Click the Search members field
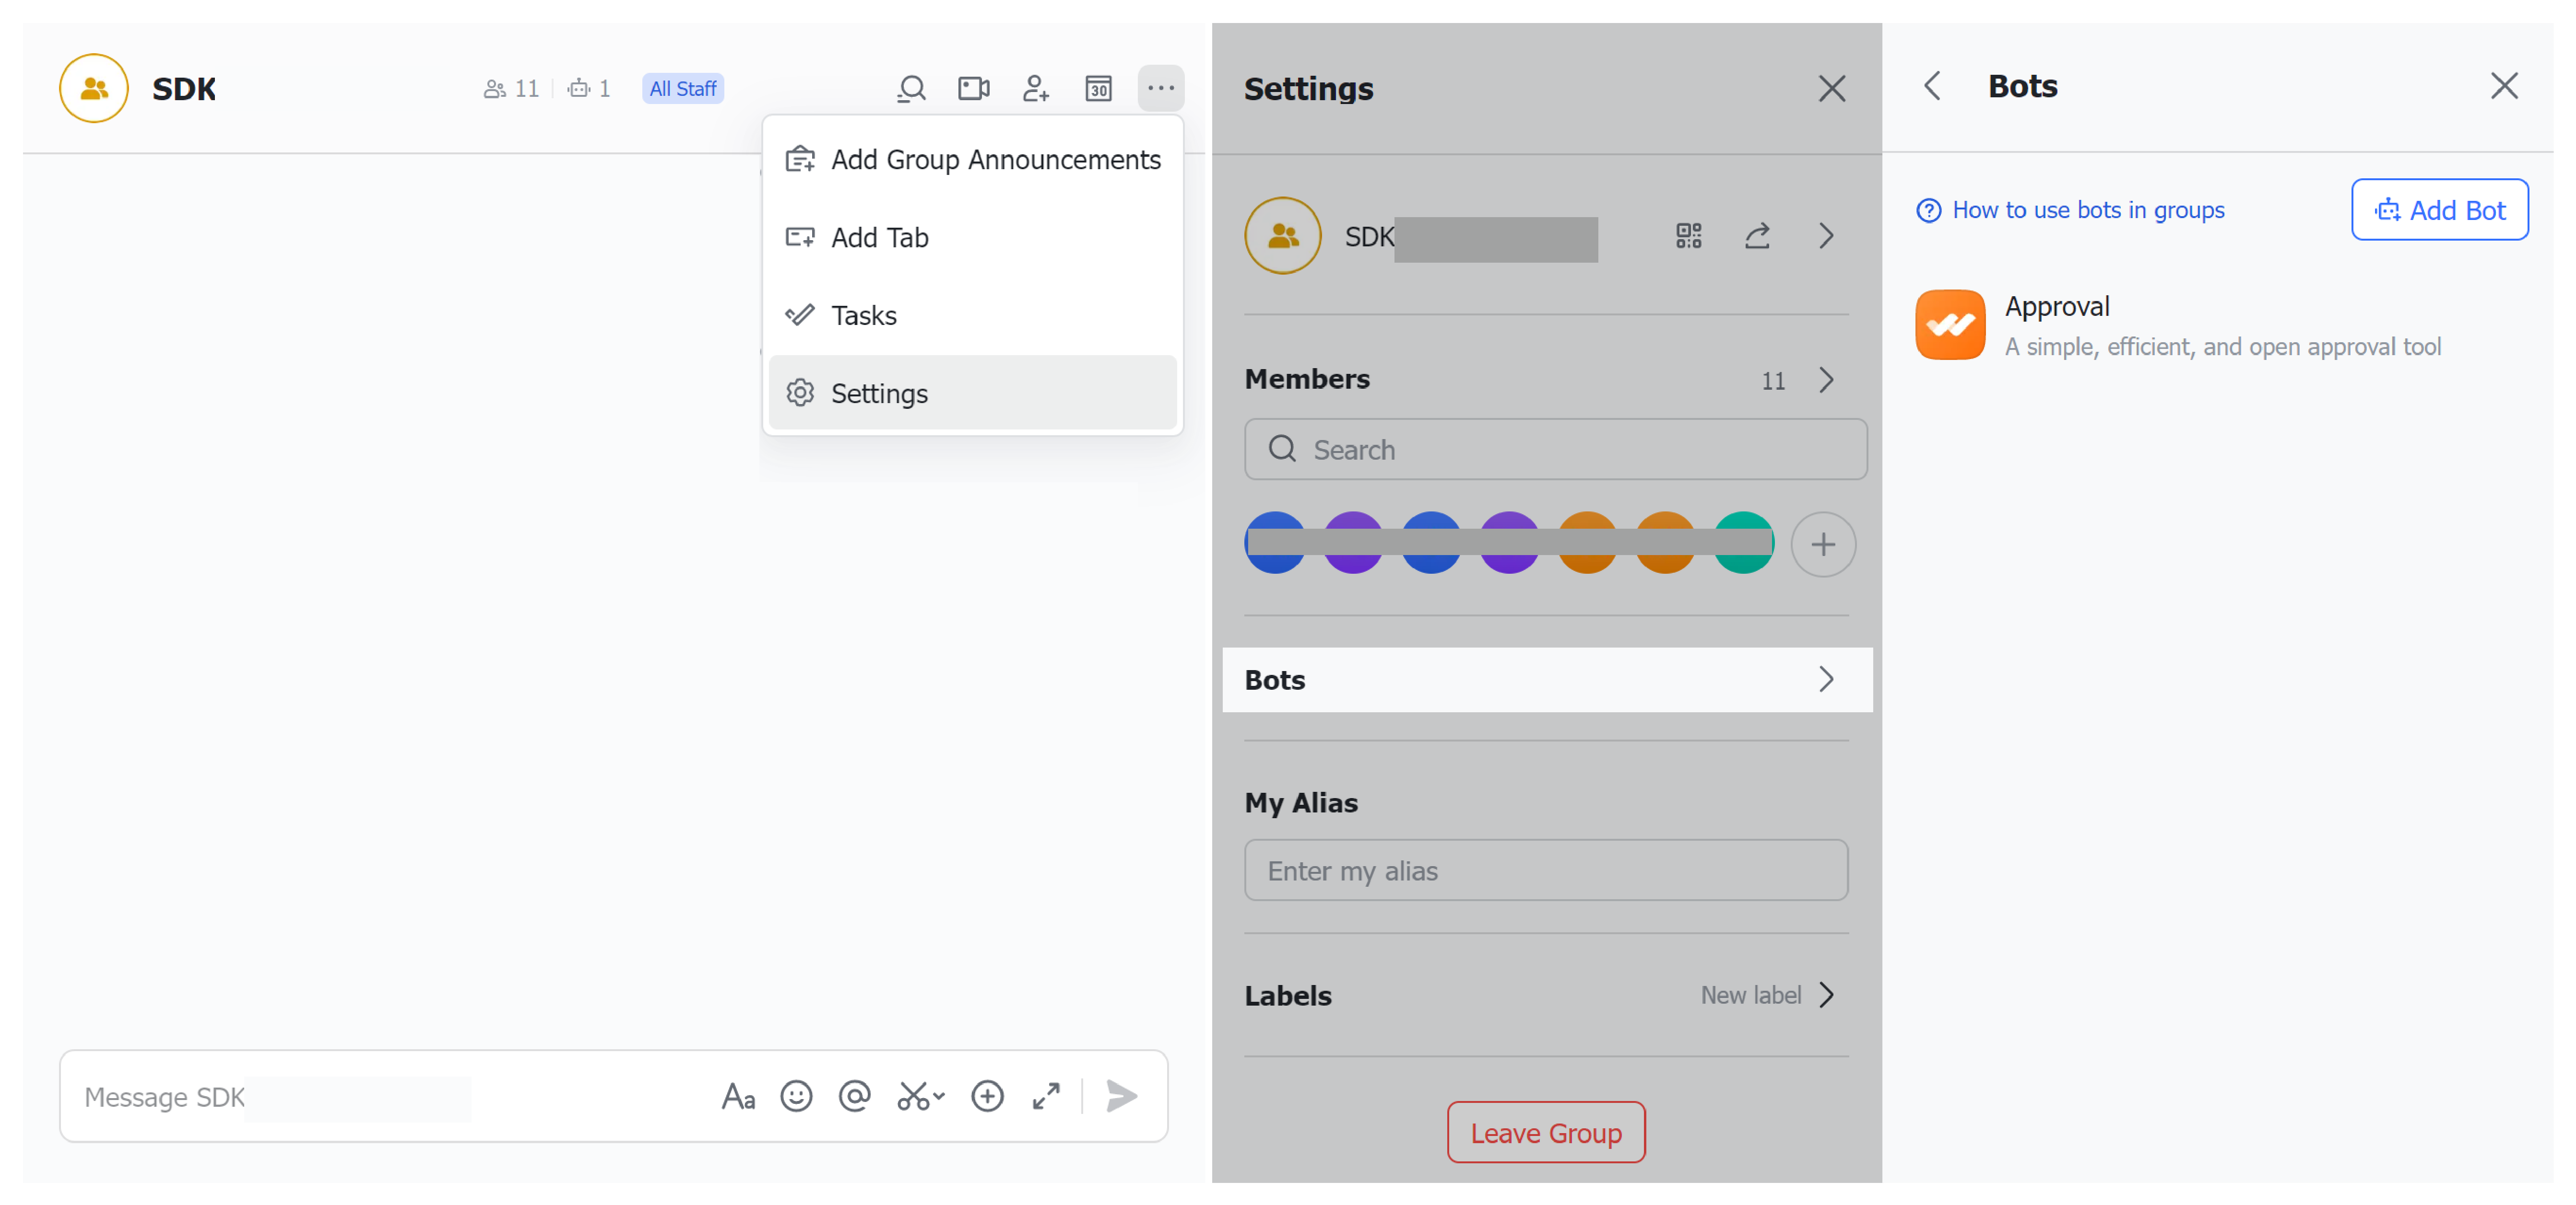 point(1555,450)
